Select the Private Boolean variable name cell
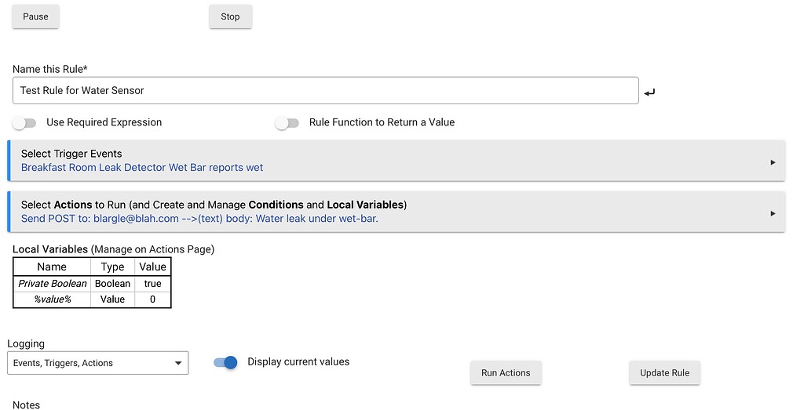Screen dimensions: 804x410 [53, 284]
